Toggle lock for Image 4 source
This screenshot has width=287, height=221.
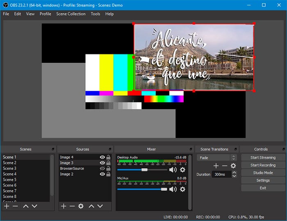(108, 157)
